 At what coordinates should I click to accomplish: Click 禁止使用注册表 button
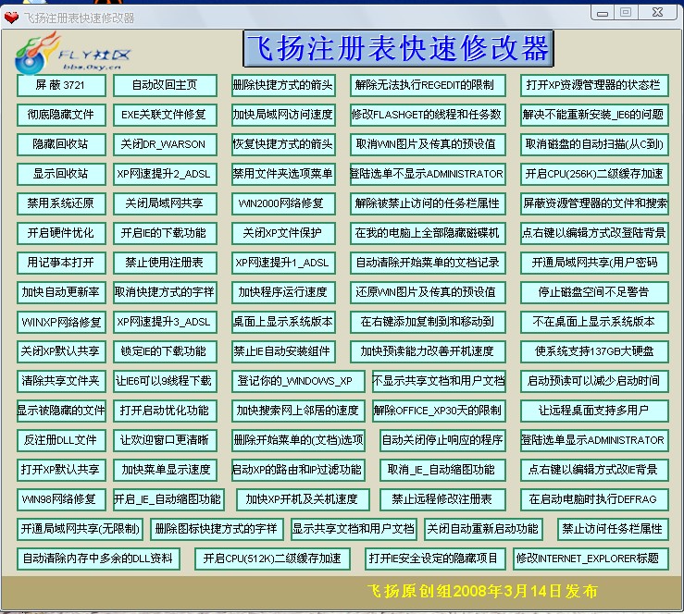(165, 264)
